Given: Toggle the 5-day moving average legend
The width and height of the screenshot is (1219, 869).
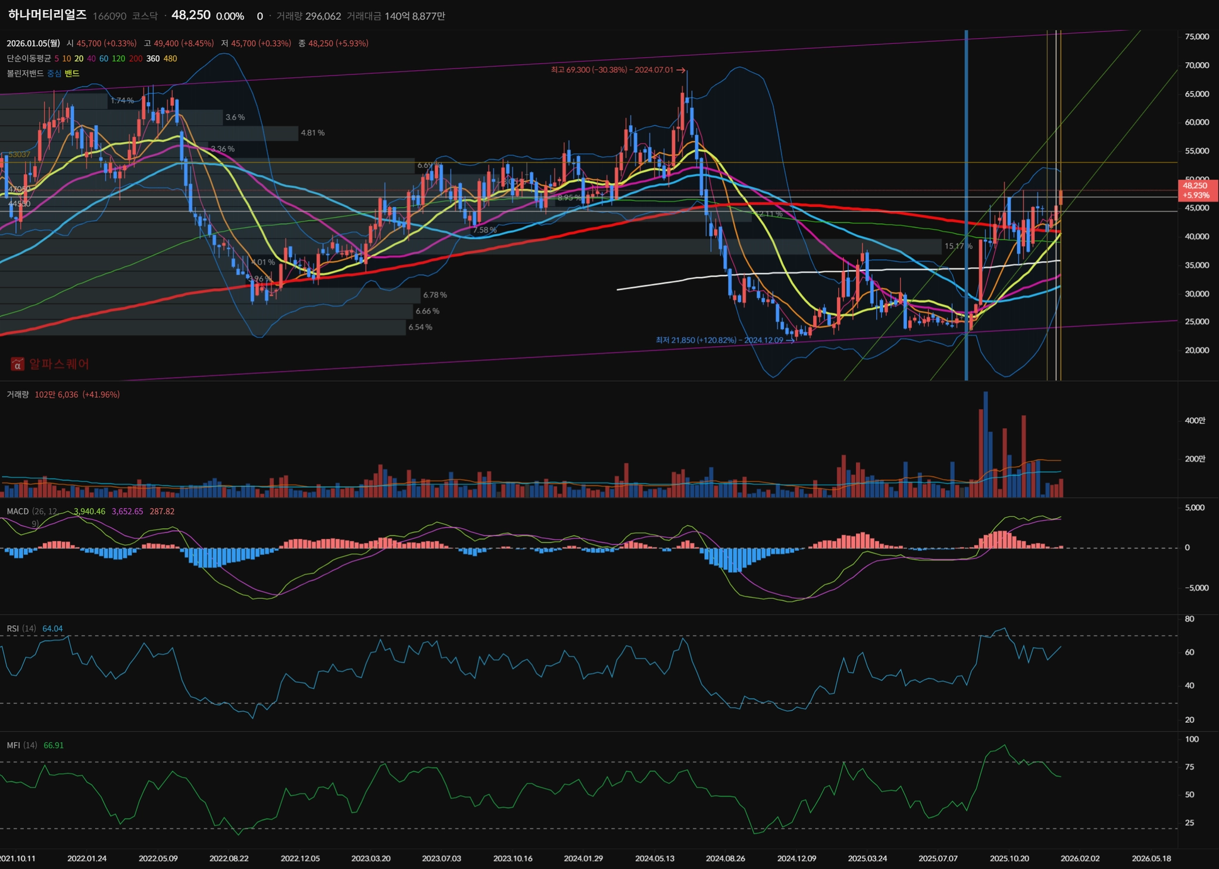Looking at the screenshot, I should 57,58.
